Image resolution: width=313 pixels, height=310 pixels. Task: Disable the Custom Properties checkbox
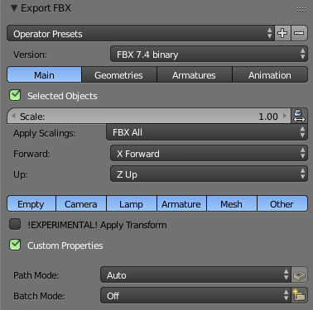click(15, 245)
